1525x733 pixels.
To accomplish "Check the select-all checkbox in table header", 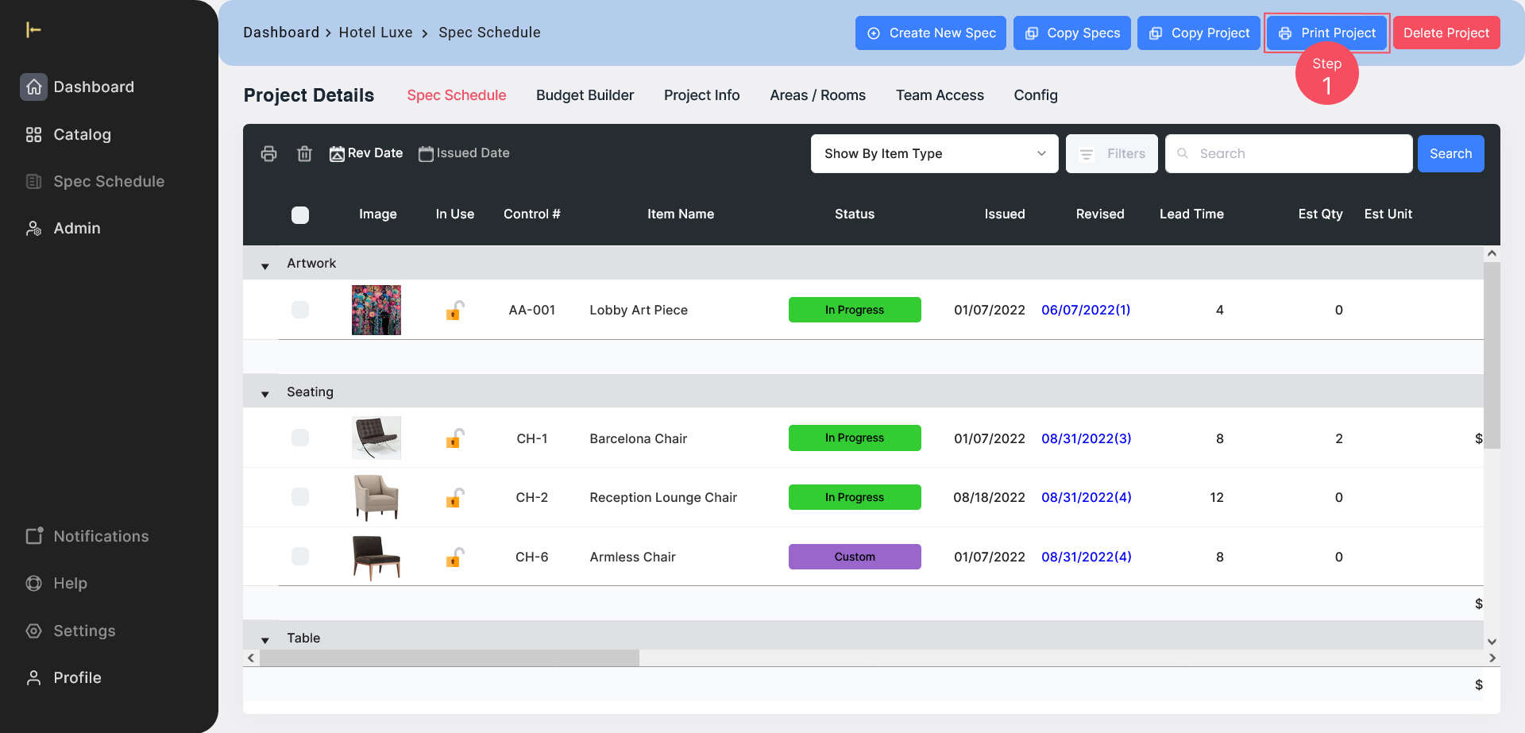I will tap(300, 214).
